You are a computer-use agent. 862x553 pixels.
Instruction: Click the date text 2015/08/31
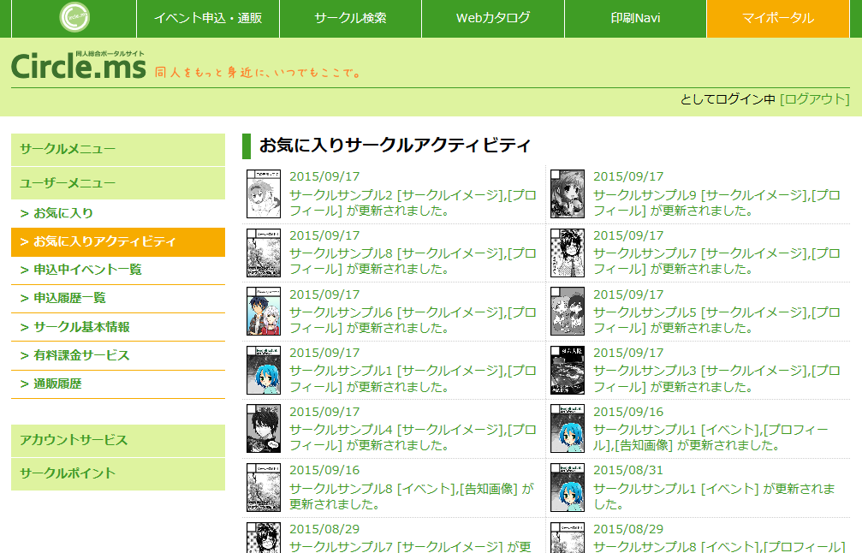628,471
